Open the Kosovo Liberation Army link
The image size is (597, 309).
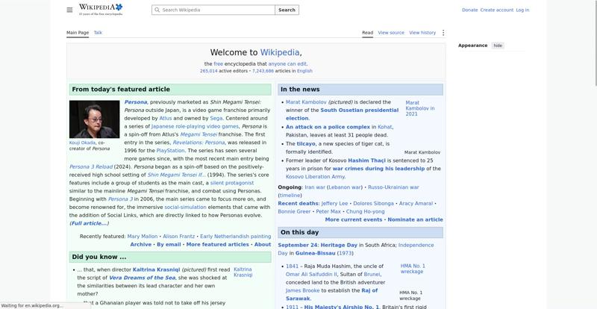point(315,177)
